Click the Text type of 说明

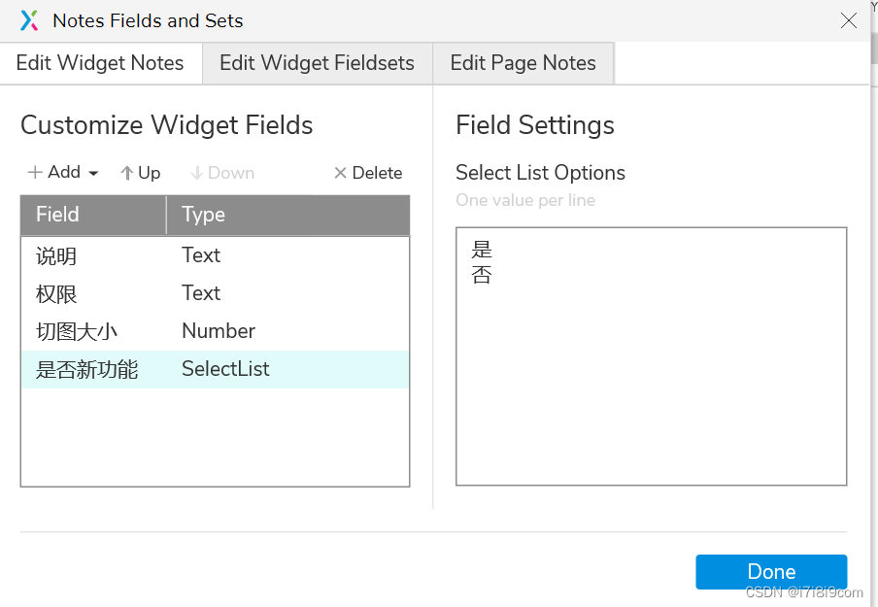click(x=201, y=255)
